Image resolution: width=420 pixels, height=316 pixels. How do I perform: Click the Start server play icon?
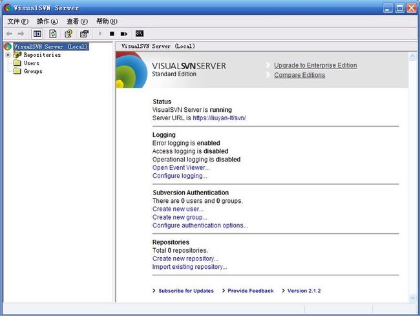pyautogui.click(x=100, y=34)
